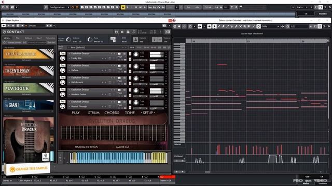
Task: Open Rusted Through snapshot dropdown arrow
Action: [x=69, y=106]
